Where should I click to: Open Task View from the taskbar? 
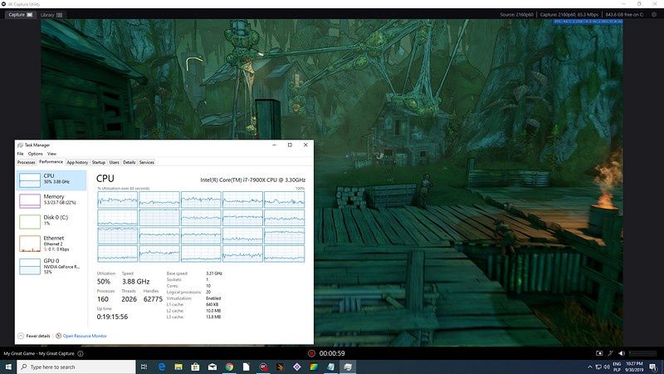(x=144, y=367)
